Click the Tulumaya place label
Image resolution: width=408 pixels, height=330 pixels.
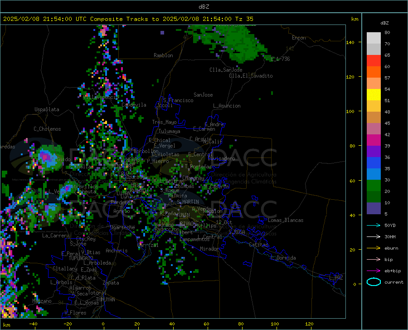point(170,131)
